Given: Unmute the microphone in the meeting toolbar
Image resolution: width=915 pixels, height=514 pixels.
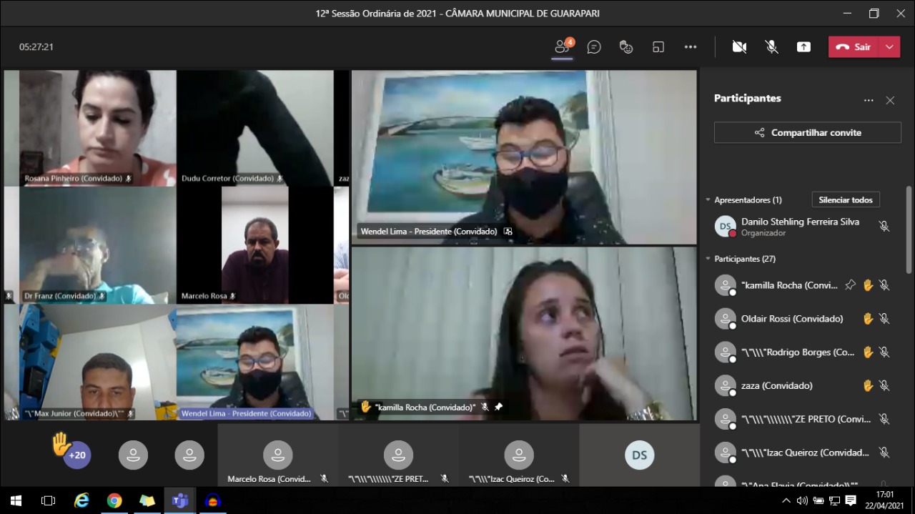Looking at the screenshot, I should coord(771,47).
